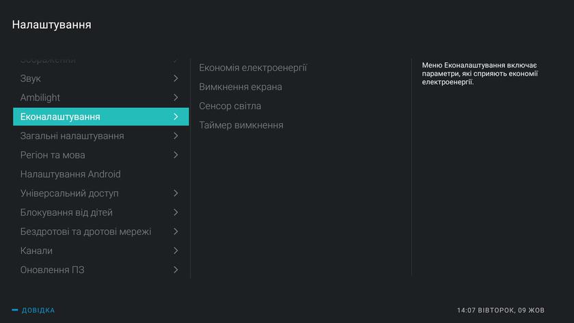Click the arrow icon beside Блокування від дітей
This screenshot has height=323, width=574.
[176, 212]
